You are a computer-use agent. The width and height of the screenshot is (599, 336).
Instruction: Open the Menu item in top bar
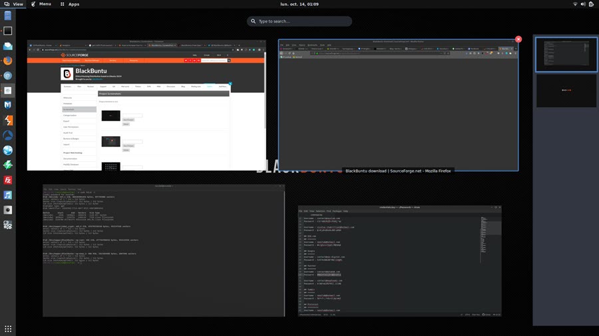(x=41, y=4)
